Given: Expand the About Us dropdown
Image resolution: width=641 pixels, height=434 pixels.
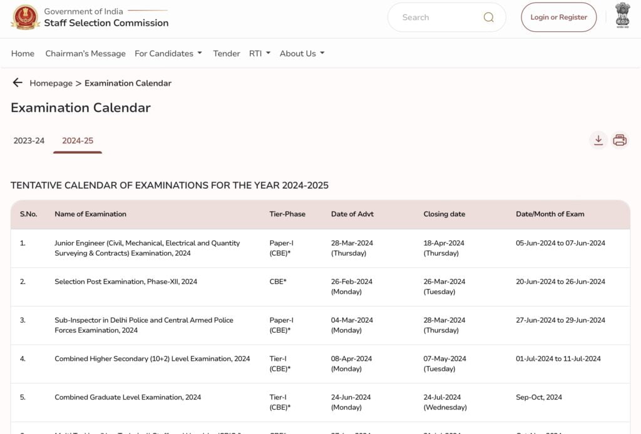Looking at the screenshot, I should [302, 54].
